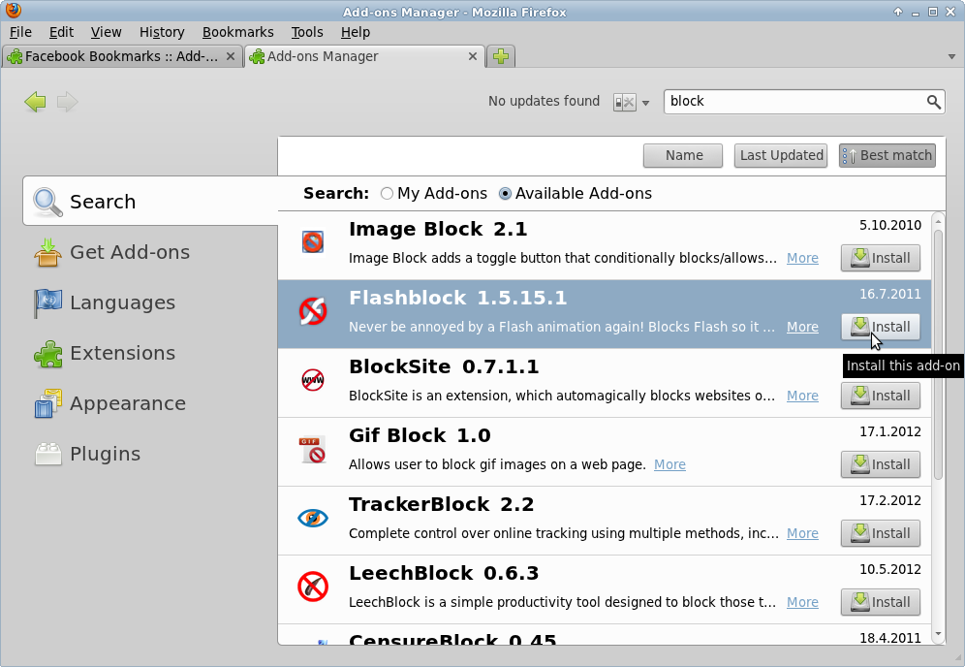
Task: Open More link for Gif Block
Action: click(x=669, y=465)
